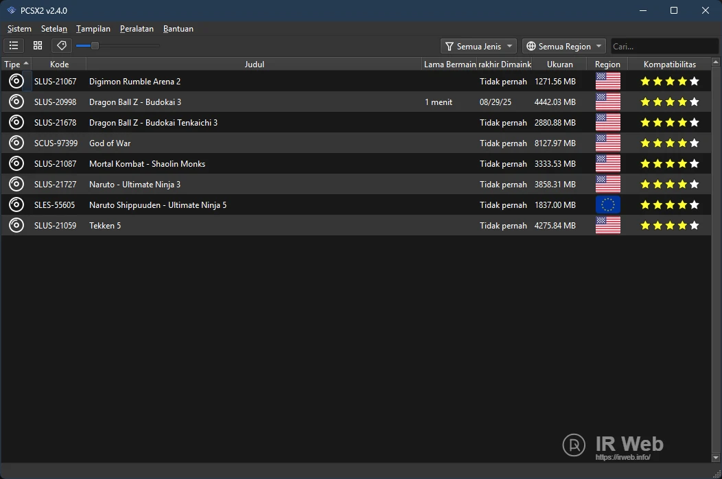
Task: Switch to list view mode
Action: coord(14,45)
